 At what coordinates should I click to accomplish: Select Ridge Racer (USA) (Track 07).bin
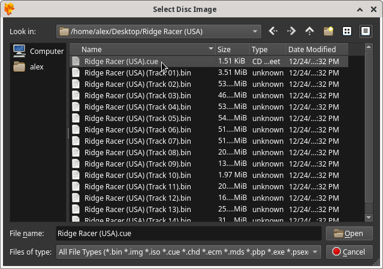(138, 141)
